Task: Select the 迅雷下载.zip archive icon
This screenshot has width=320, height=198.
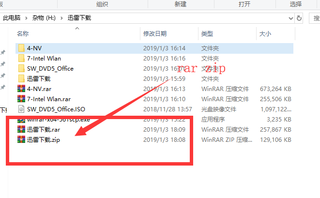Action: (x=21, y=139)
